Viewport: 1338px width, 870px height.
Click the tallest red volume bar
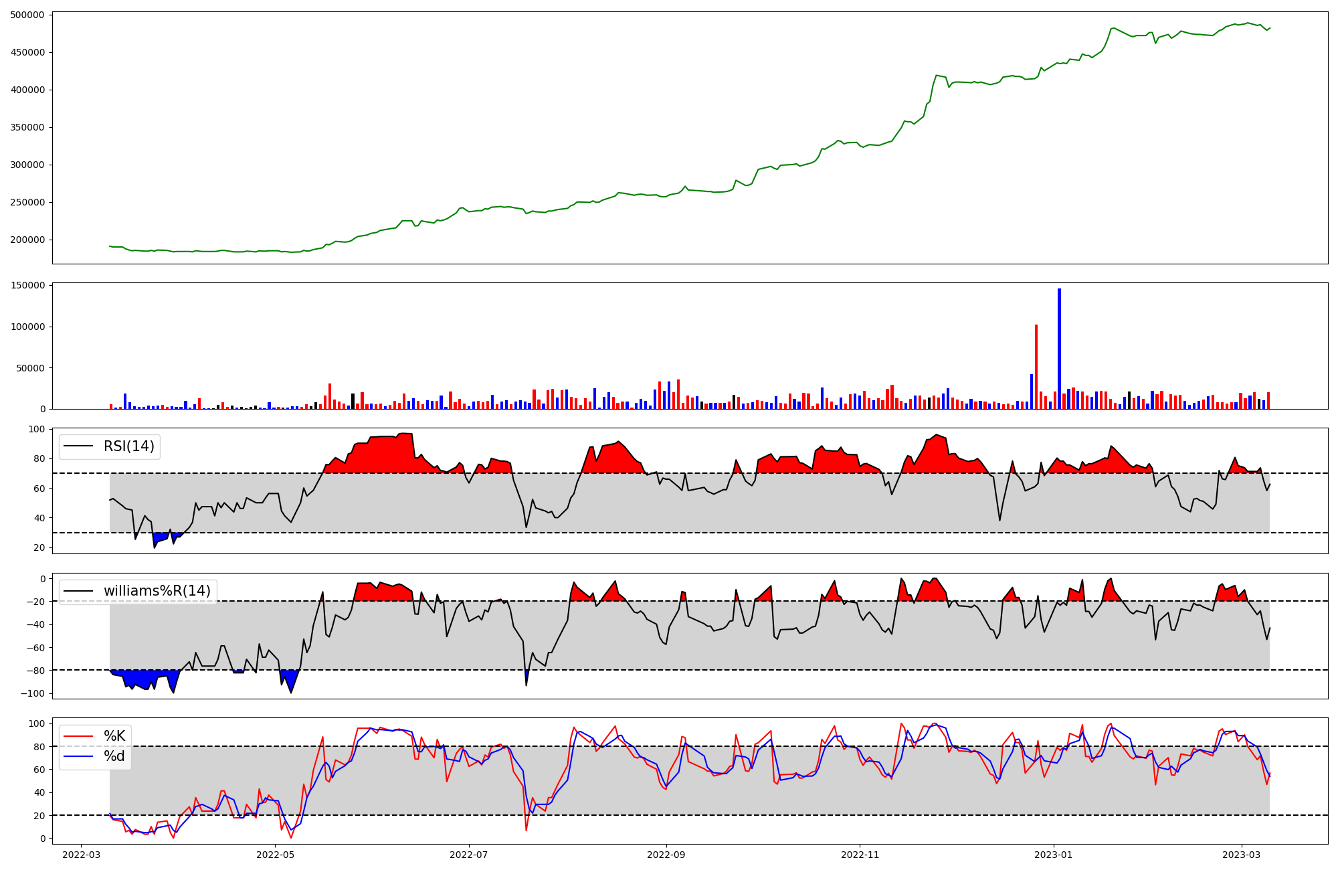(x=1036, y=367)
